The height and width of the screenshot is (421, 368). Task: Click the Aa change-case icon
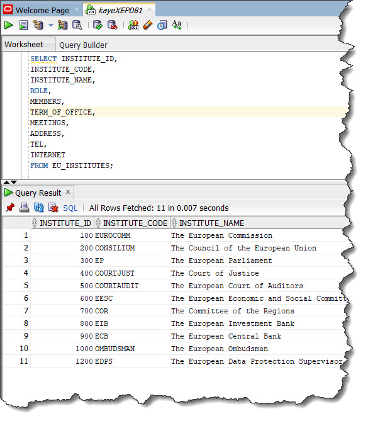(177, 25)
